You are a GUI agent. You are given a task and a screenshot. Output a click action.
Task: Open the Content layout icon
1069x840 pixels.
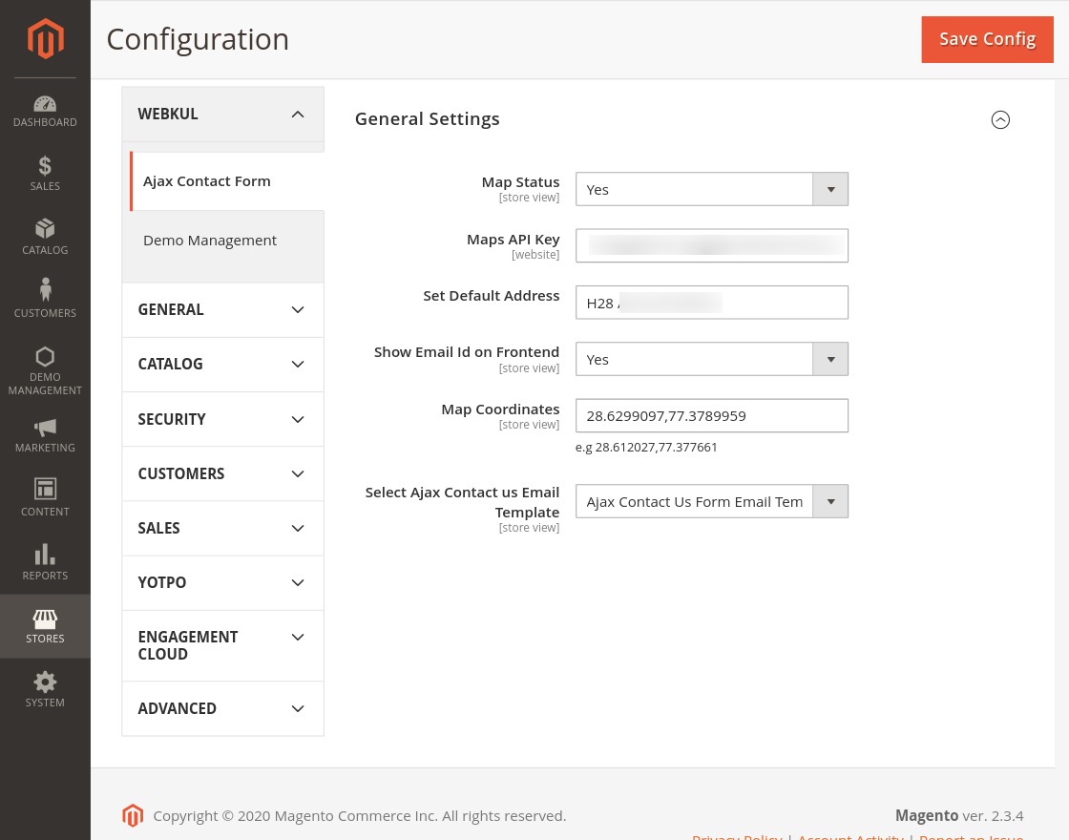[45, 490]
